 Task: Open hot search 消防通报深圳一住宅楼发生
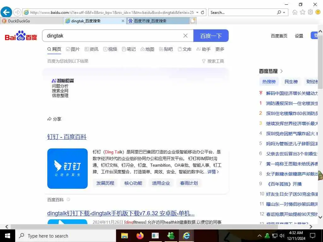(x=292, y=103)
